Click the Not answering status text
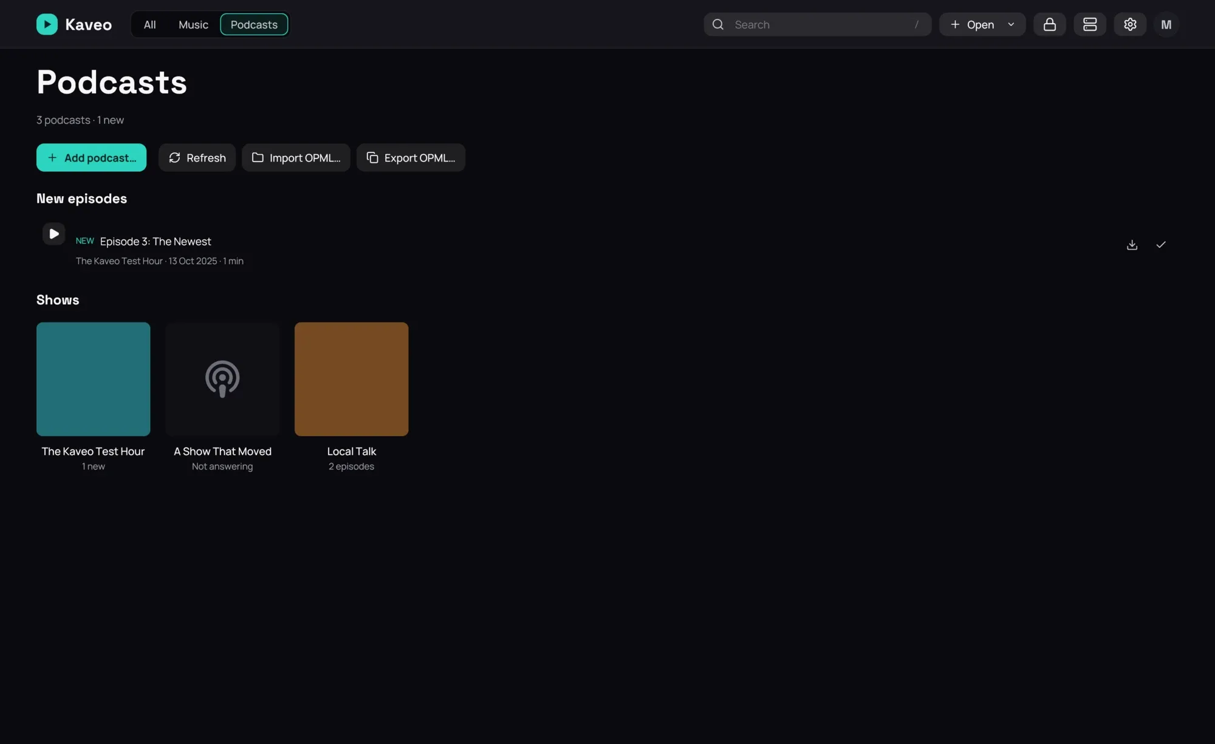The image size is (1215, 744). click(222, 466)
